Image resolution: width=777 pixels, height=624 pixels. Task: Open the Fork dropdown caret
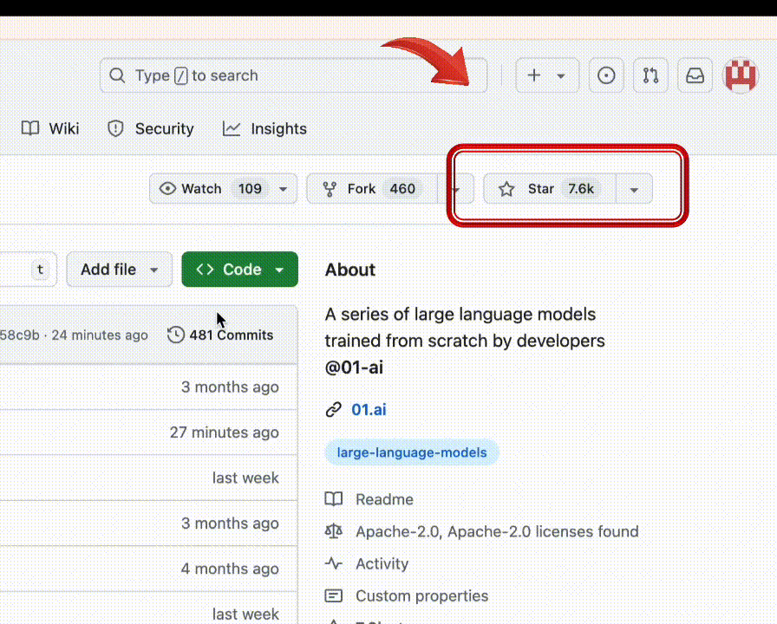[x=456, y=189]
